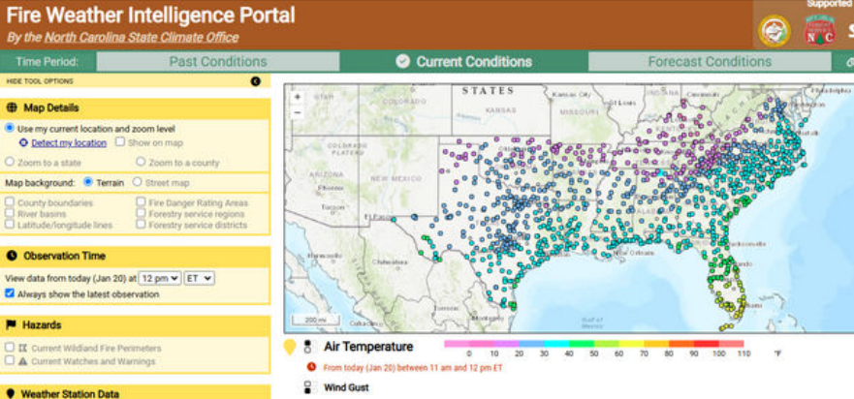The image size is (854, 399).
Task: Switch to Current Conditions tab
Action: (464, 62)
